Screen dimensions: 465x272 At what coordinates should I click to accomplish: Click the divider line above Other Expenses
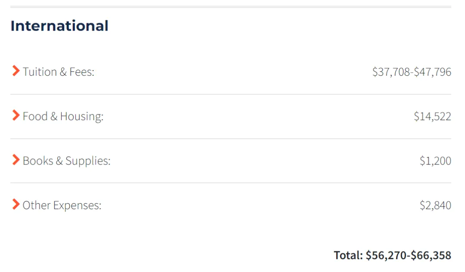coord(231,182)
